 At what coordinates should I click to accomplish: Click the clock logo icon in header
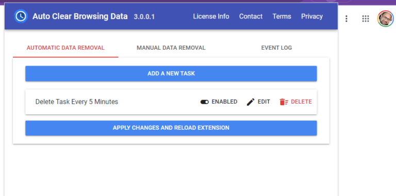tap(21, 16)
